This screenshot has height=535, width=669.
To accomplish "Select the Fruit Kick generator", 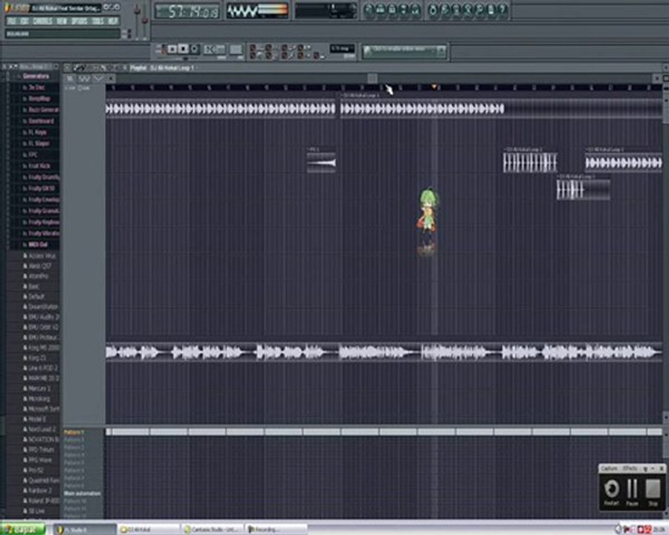I will 39,166.
